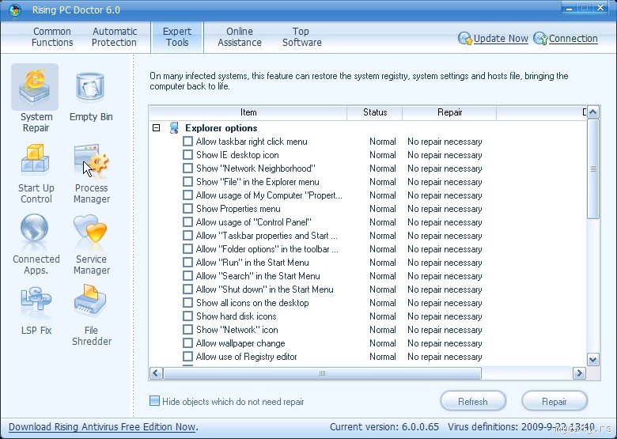Screen dimensions: 617x439
Task: Click the Connection globe icon
Action: [540, 39]
